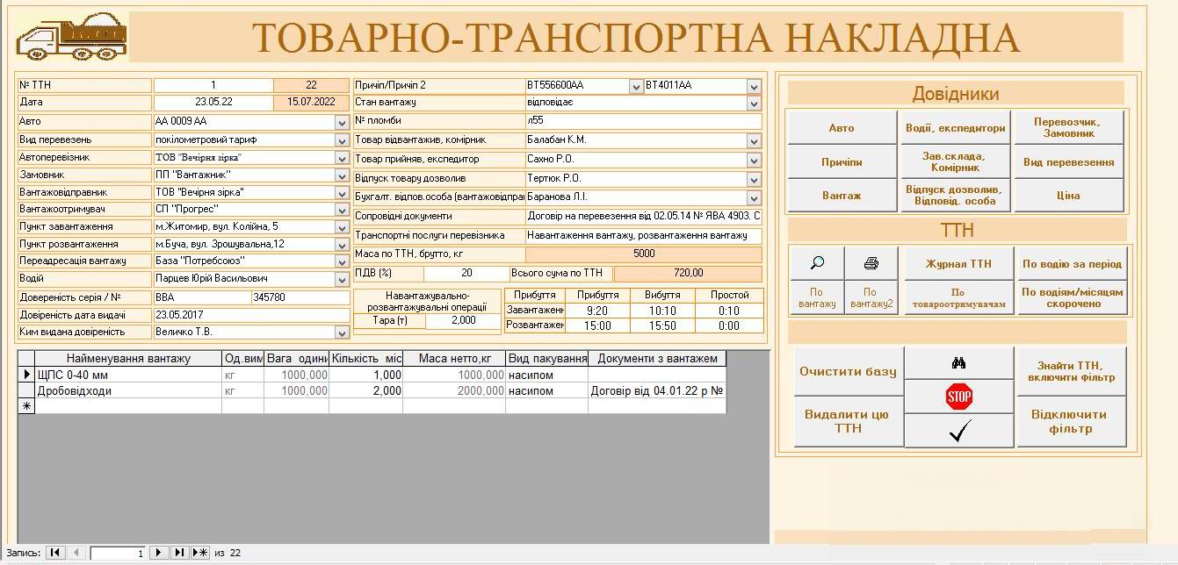Click the № пломби field with л55
This screenshot has width=1178, height=565.
pyautogui.click(x=643, y=121)
